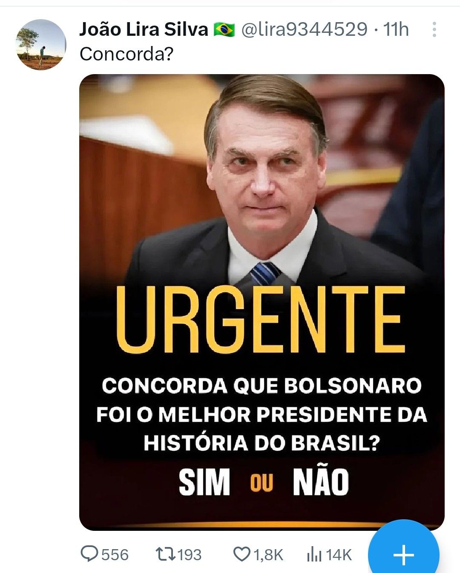Tap the 1,8K likes count
The height and width of the screenshot is (573, 460).
coord(268,555)
